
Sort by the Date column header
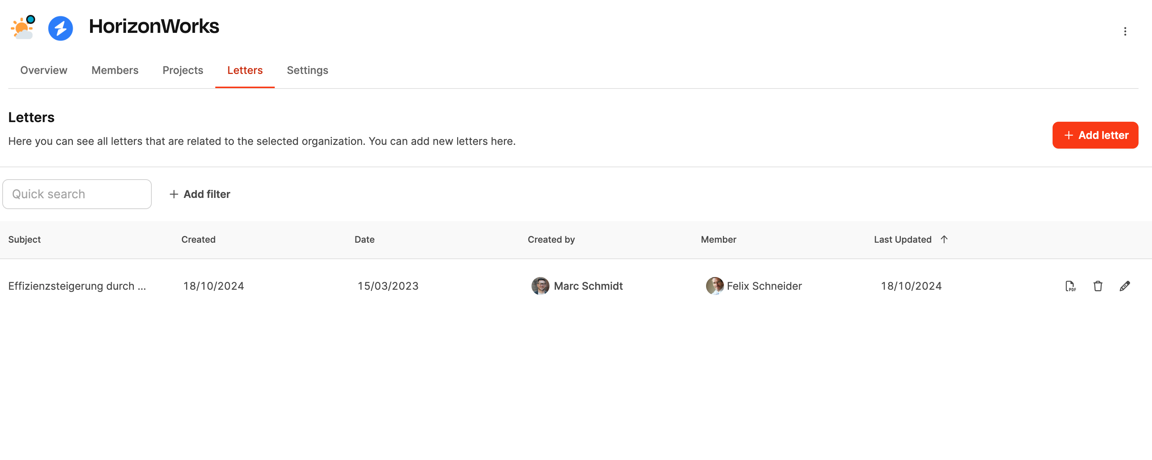tap(364, 239)
